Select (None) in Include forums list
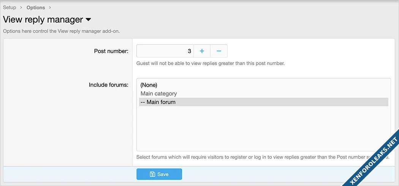This screenshot has width=399, height=186. pyautogui.click(x=149, y=85)
